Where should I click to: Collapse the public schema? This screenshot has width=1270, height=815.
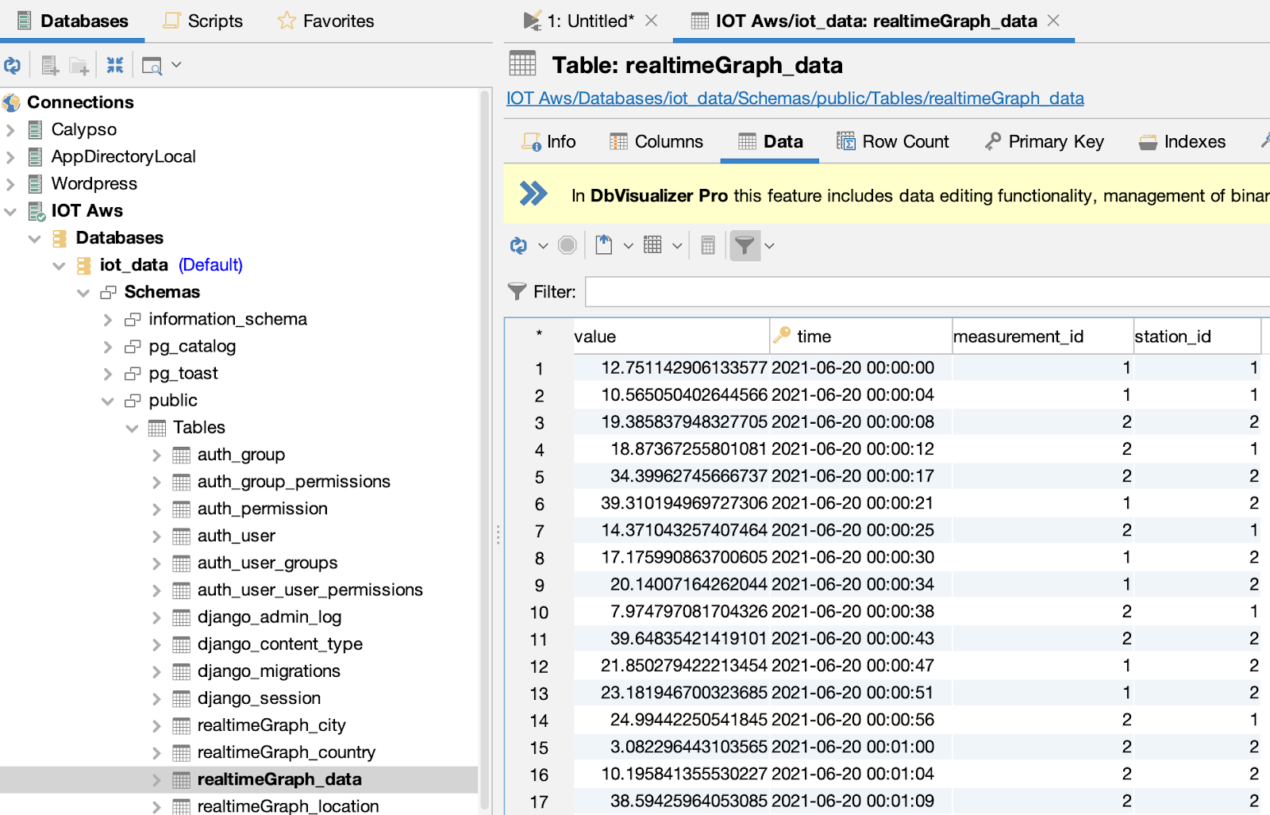point(108,401)
